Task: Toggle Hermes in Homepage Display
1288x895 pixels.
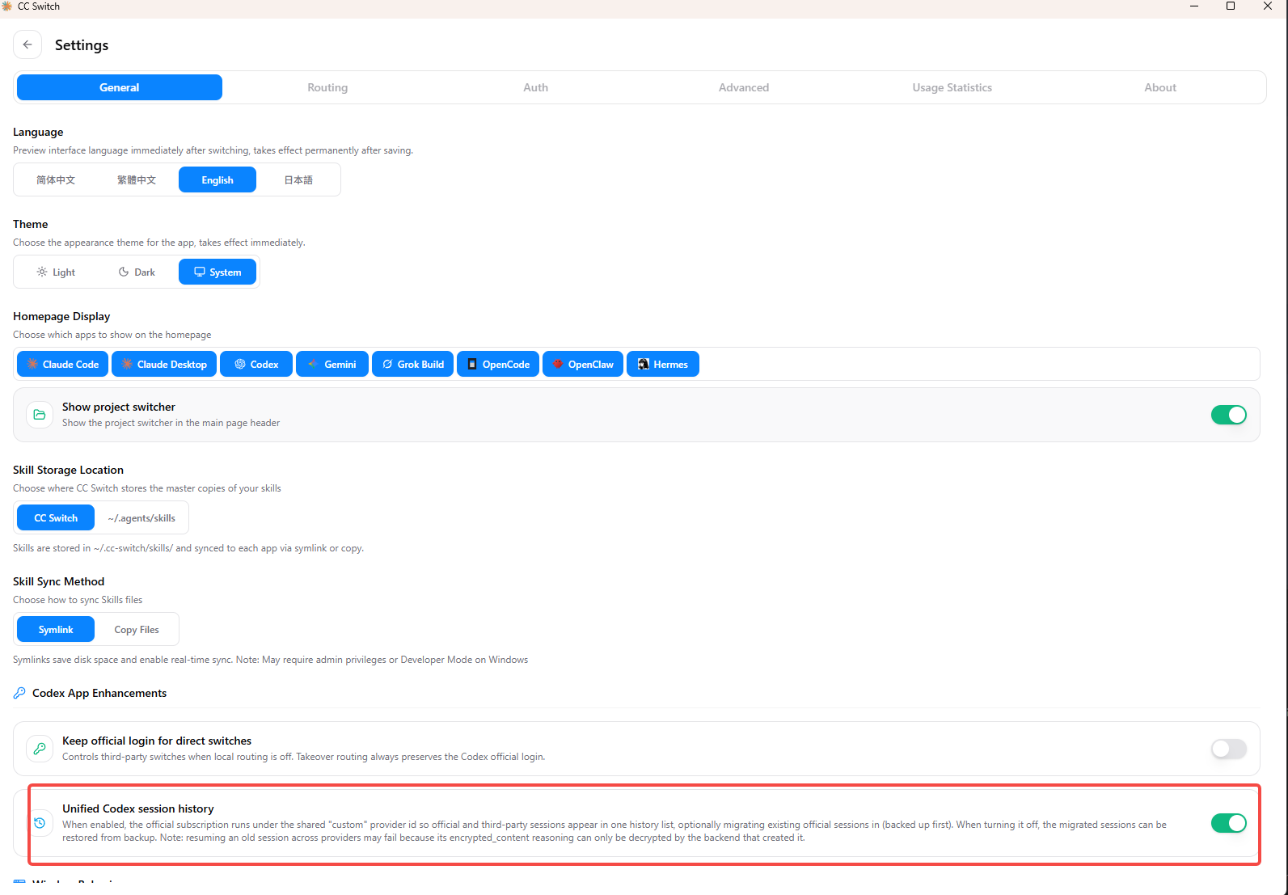Action: [x=663, y=364]
